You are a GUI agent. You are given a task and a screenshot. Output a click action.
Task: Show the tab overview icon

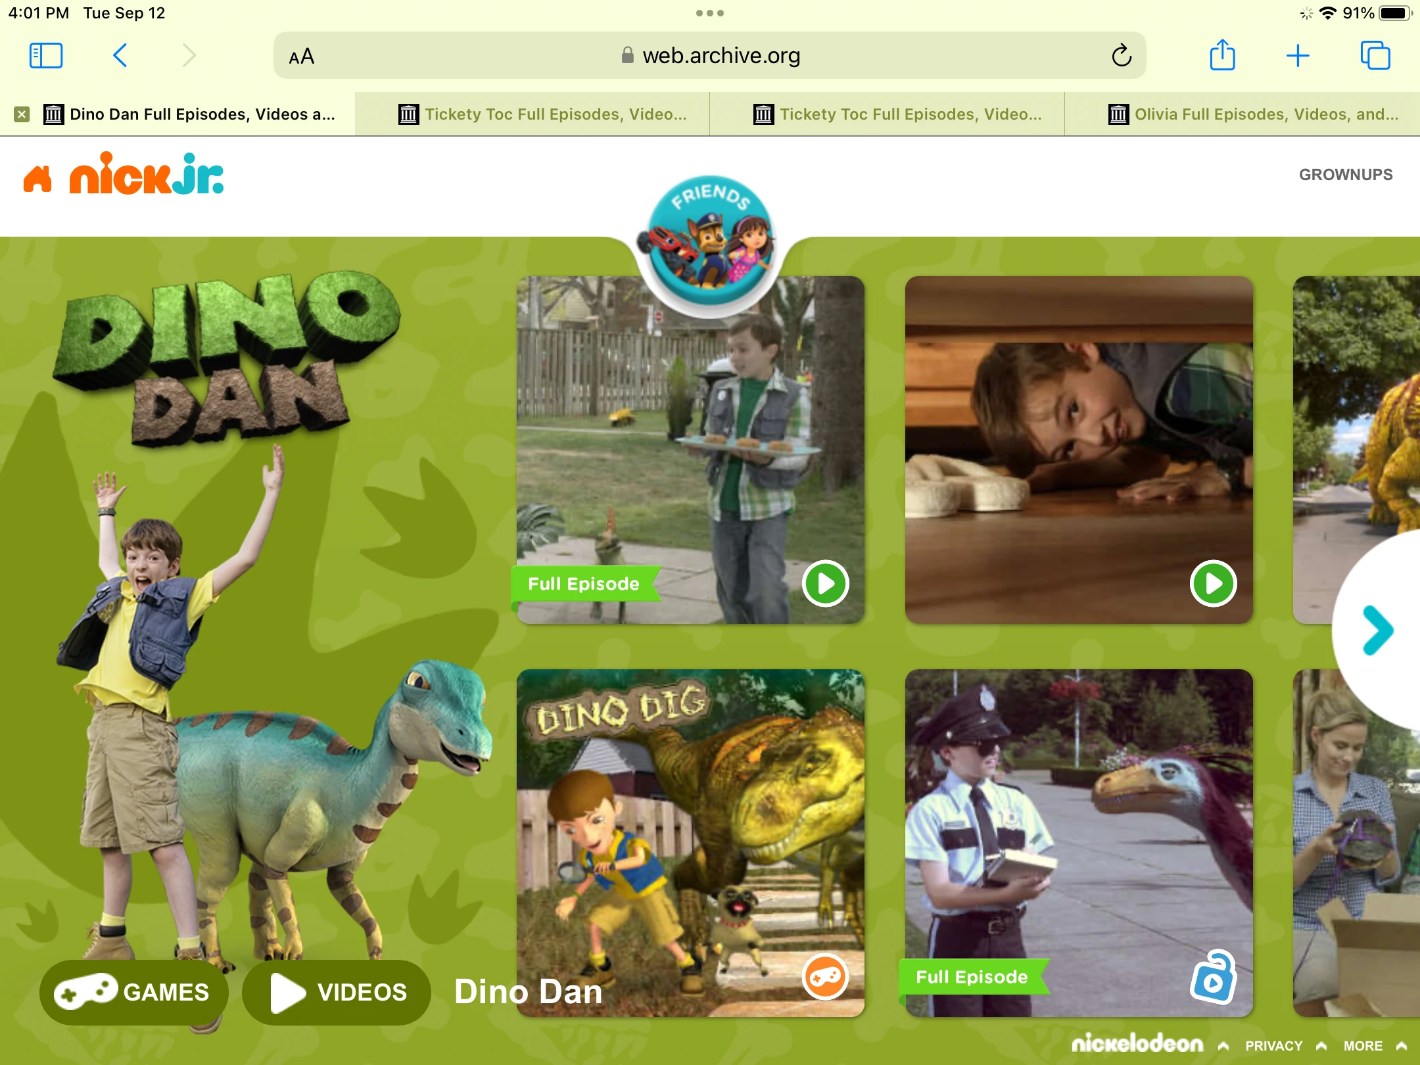1375,56
